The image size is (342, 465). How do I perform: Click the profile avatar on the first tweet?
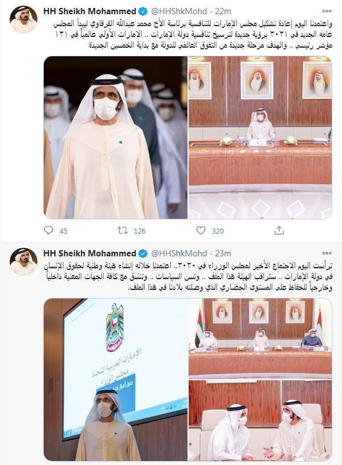(x=23, y=19)
